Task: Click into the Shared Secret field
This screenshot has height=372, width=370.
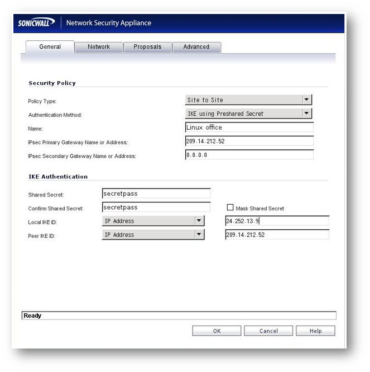Action: pos(156,194)
